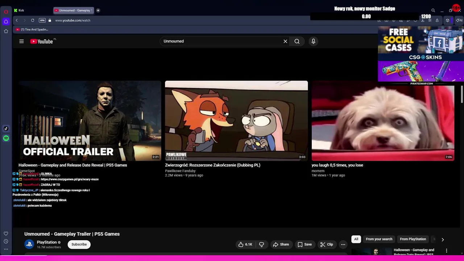The image size is (464, 261).
Task: Open the PlayStation channel name link
Action: [x=47, y=242]
